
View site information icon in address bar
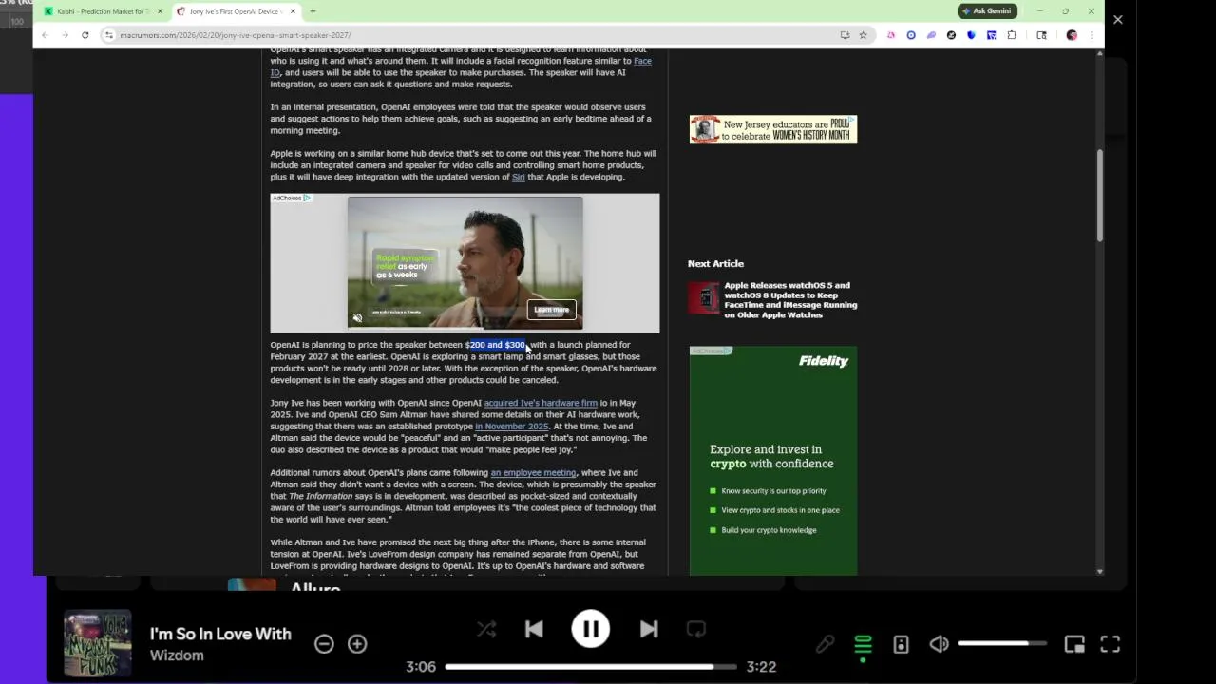pos(109,35)
